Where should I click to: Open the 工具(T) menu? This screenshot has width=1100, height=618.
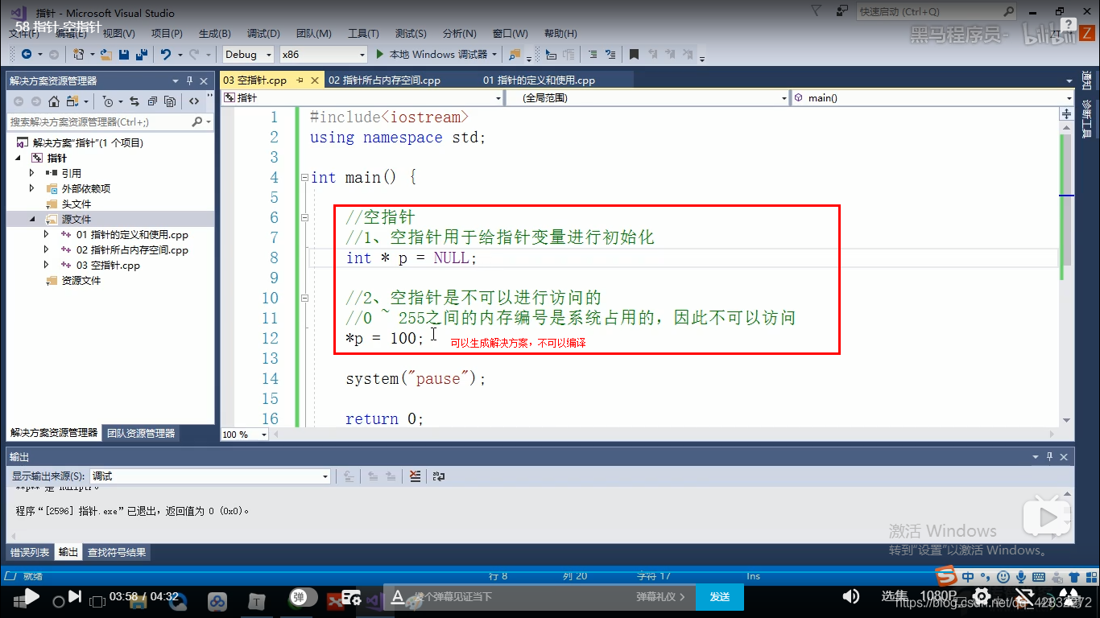[363, 34]
